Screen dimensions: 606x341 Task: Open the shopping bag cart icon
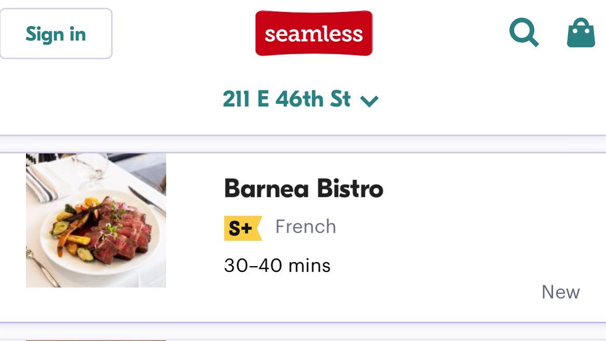(x=581, y=32)
